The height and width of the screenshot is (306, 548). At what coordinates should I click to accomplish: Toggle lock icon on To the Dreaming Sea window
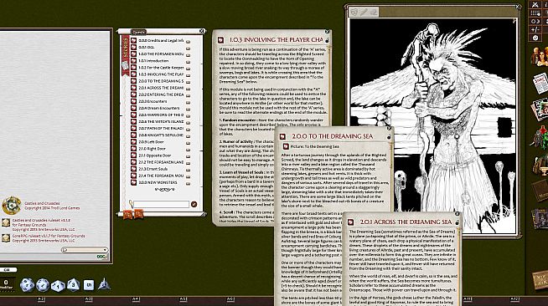(389, 136)
